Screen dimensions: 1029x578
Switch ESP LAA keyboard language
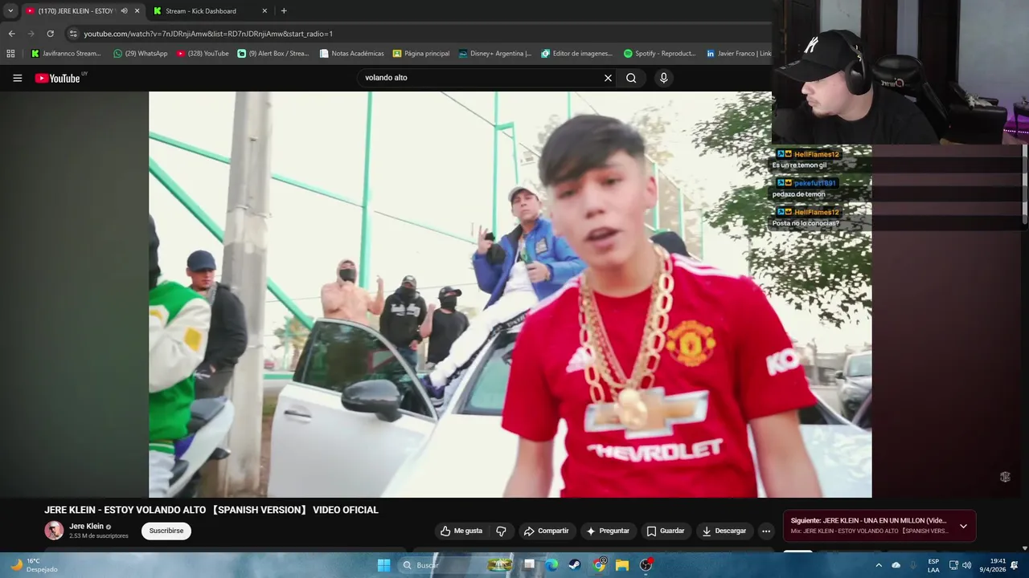933,565
